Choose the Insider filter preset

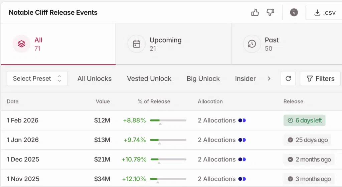pos(245,79)
